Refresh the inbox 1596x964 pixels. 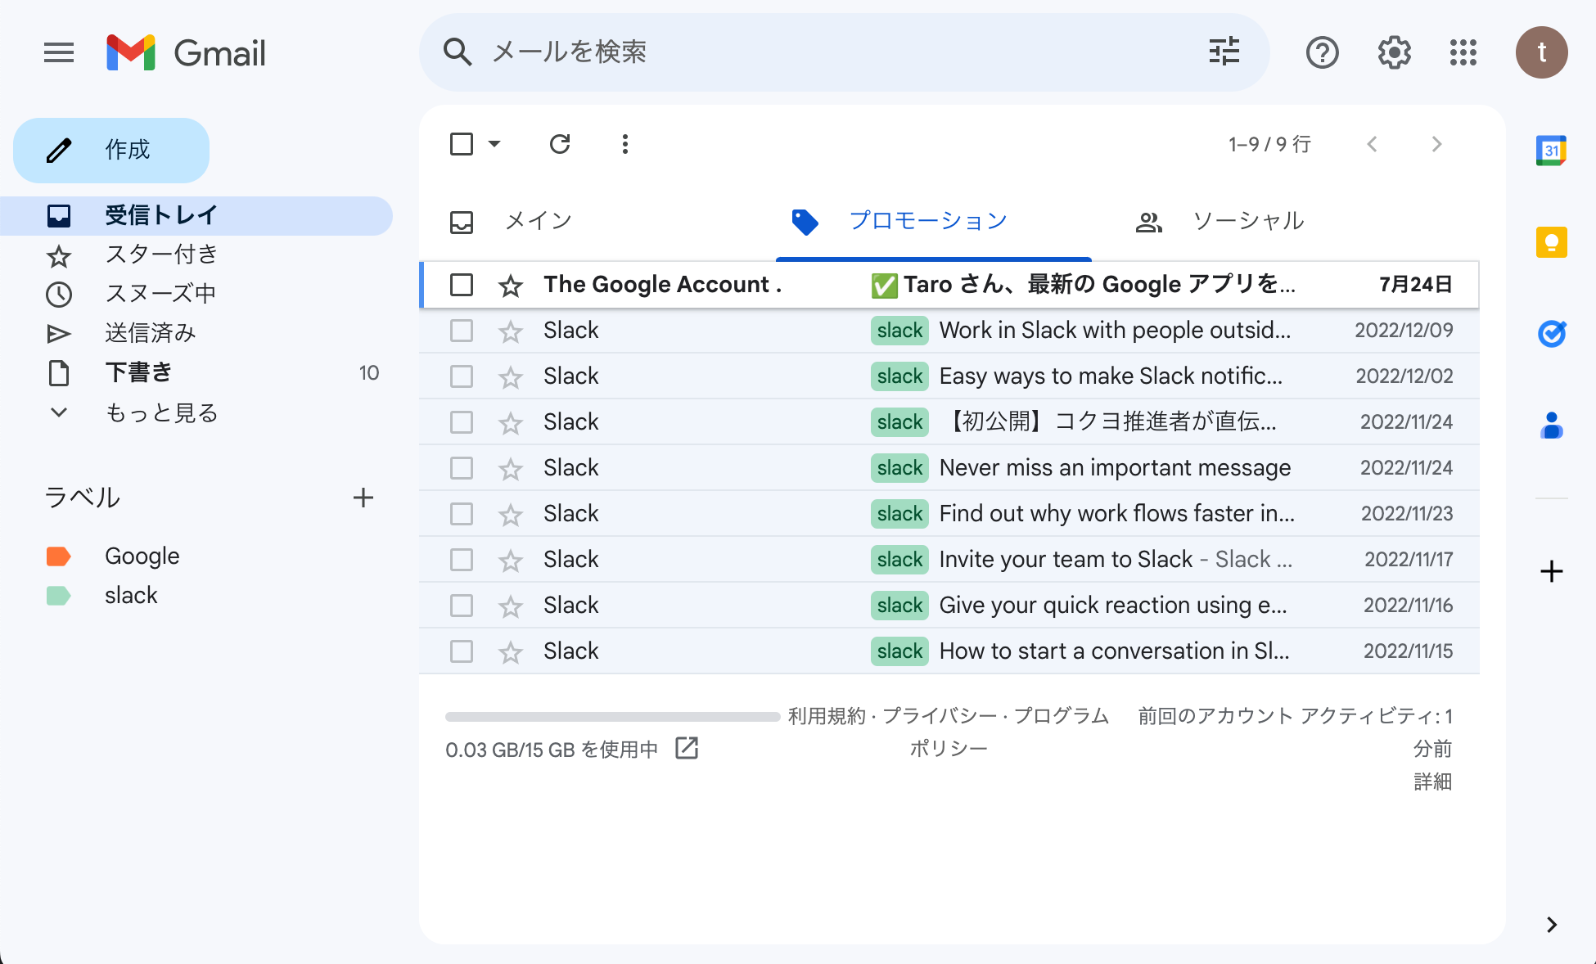560,145
